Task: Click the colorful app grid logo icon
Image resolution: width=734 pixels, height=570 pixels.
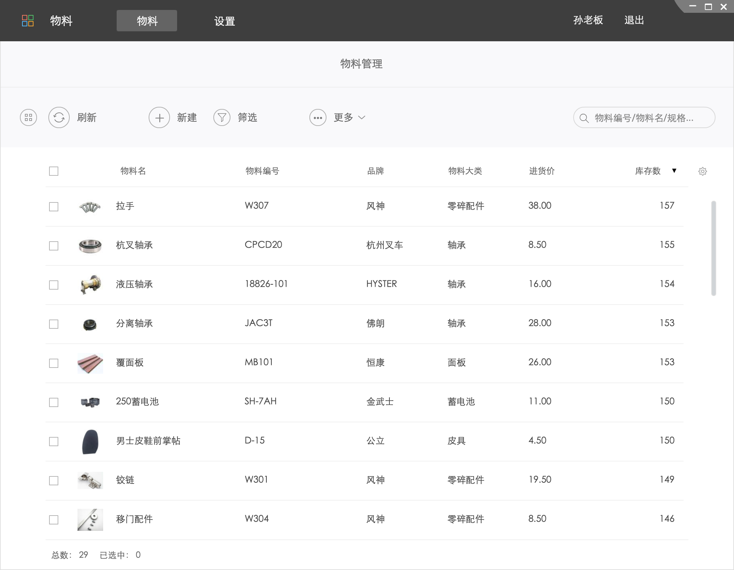Action: (28, 21)
